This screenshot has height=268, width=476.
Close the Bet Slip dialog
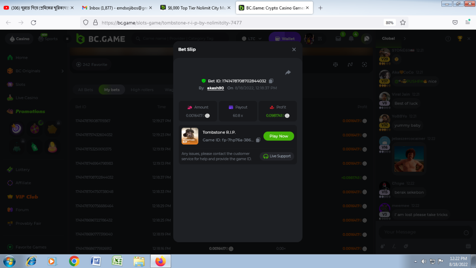click(294, 50)
